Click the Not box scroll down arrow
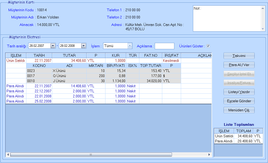The image size is (268, 163). pyautogui.click(x=263, y=29)
